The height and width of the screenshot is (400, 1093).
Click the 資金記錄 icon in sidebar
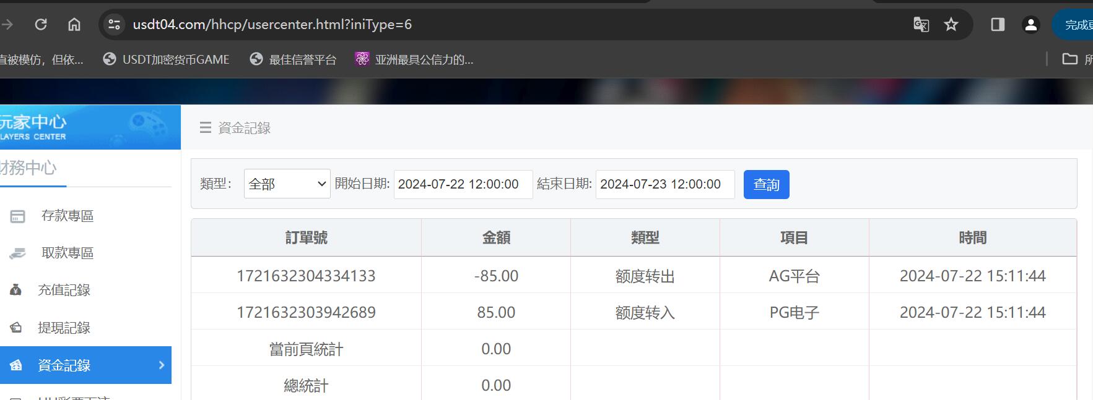16,365
